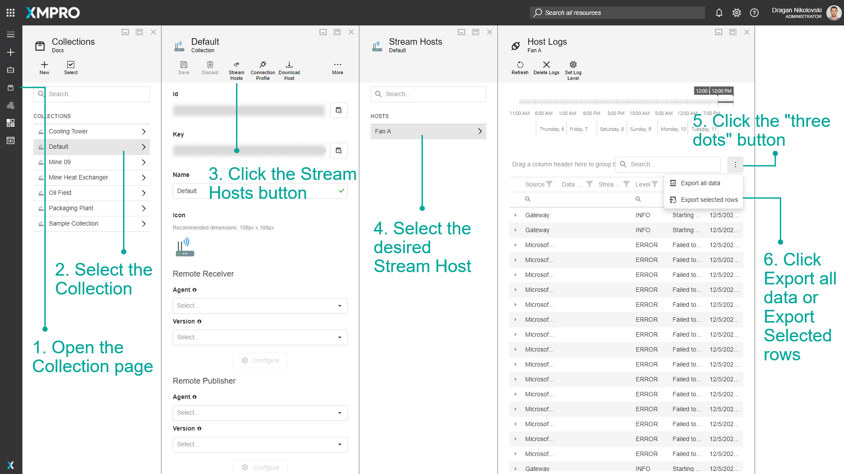Viewport: 844px width, 474px height.
Task: Click the Name field containing Default
Action: (x=260, y=191)
